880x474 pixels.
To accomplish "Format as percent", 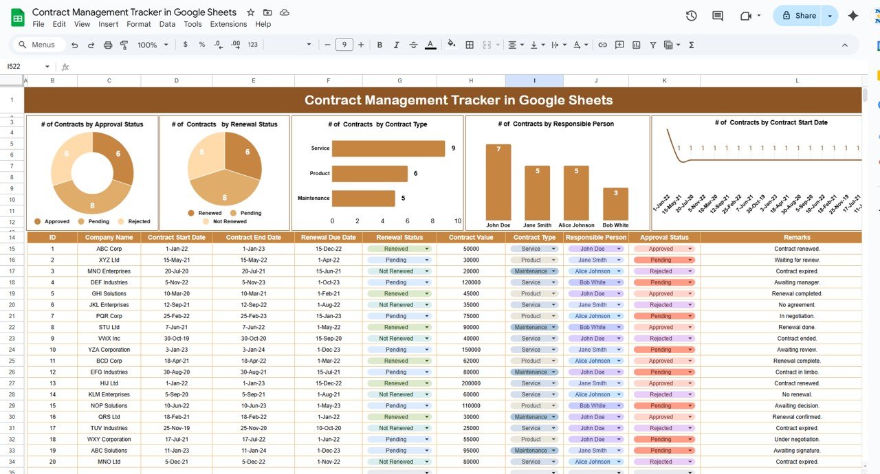I will tap(201, 45).
